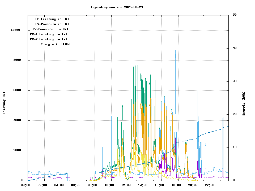Select the 4000 tick on the power axis
255x191 pixels.
pos(17,120)
